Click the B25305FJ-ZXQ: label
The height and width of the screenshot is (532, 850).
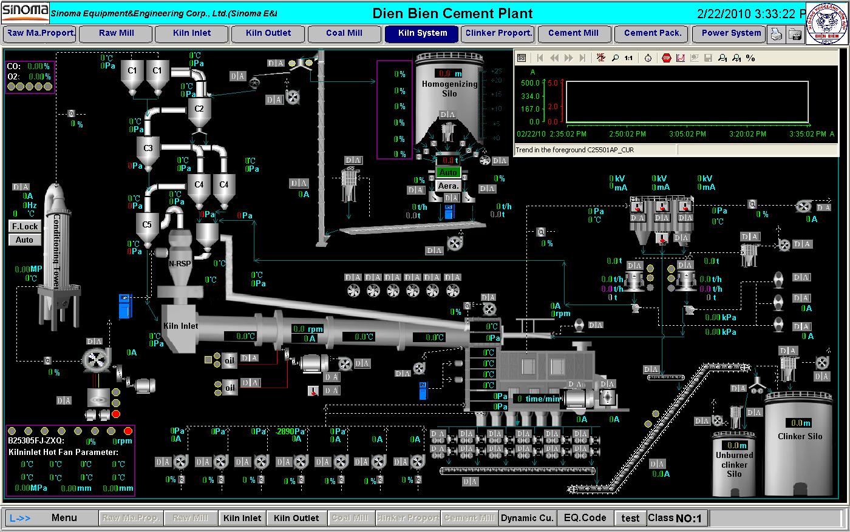[x=36, y=441]
